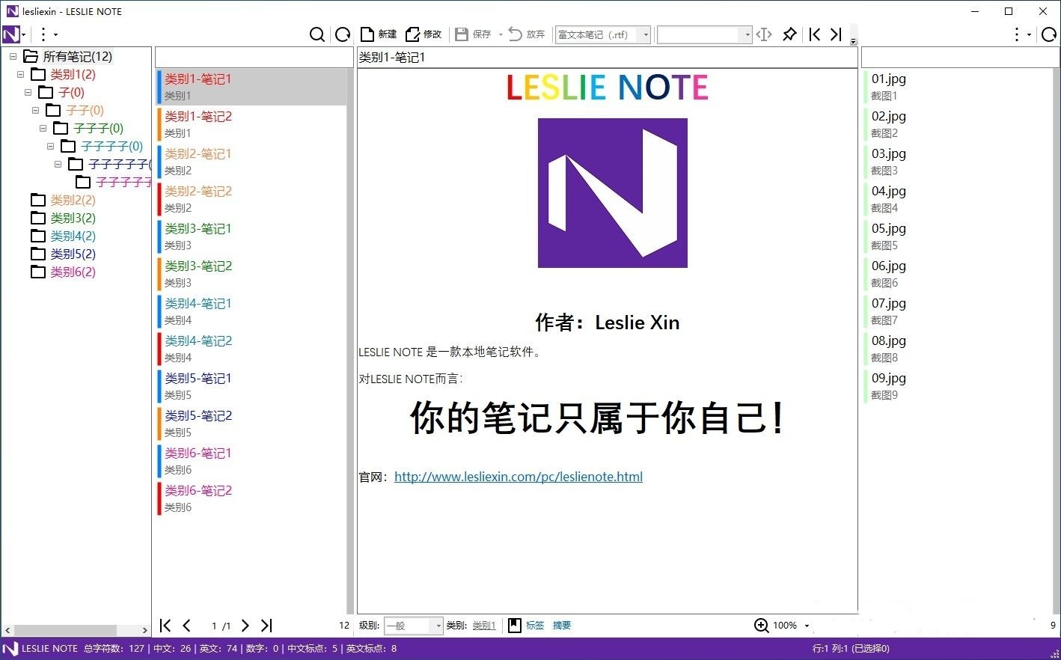Collapse the 子子子(0) tree node
This screenshot has height=660, width=1061.
tap(43, 128)
